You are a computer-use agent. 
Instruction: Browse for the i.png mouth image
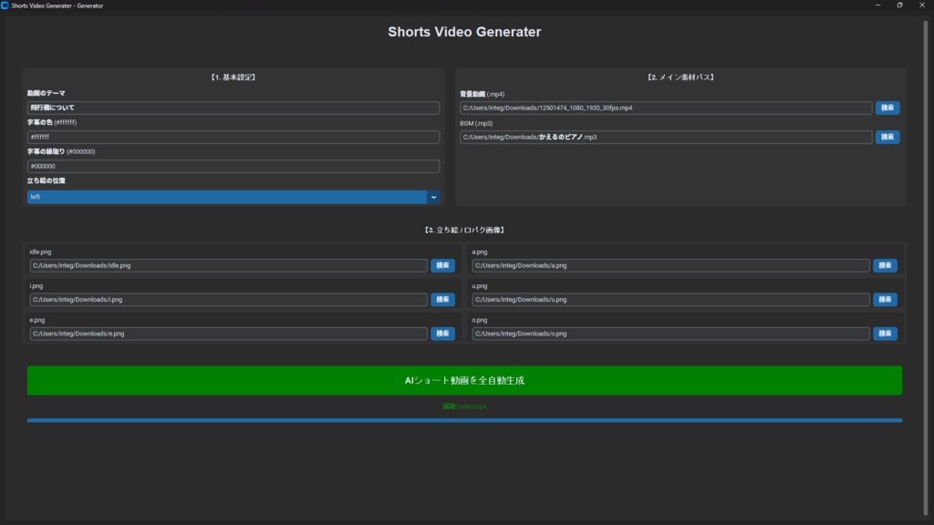coord(443,299)
